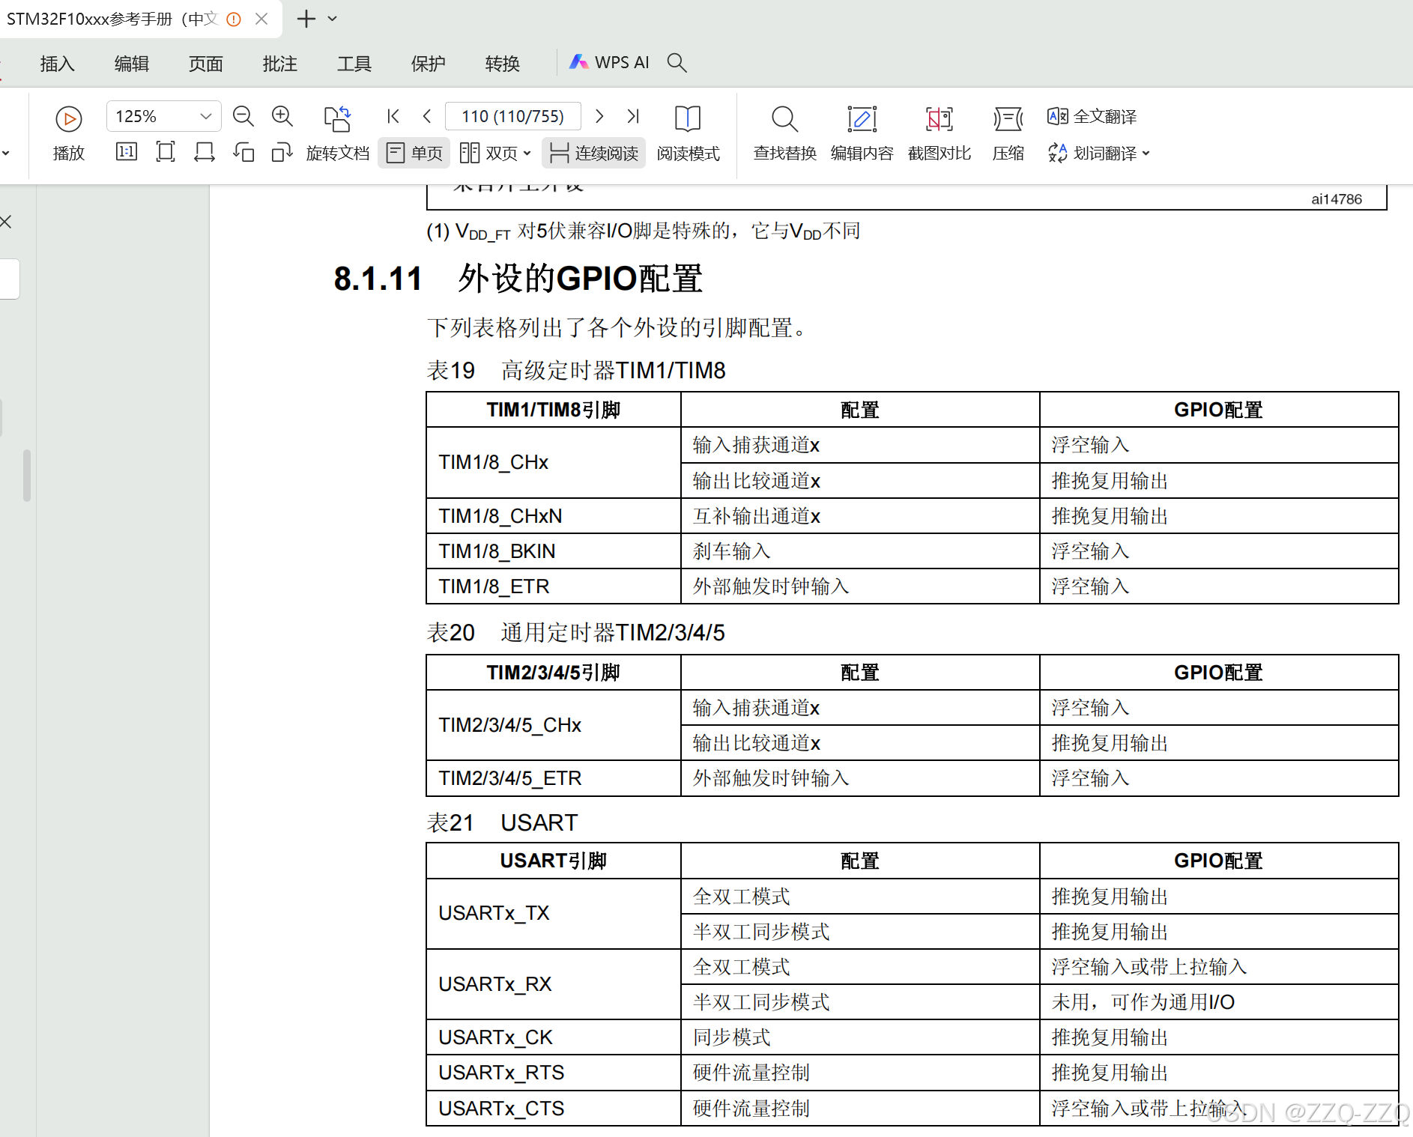Image resolution: width=1413 pixels, height=1137 pixels.
Task: Click edit content (编辑内容) tool
Action: 862,133
